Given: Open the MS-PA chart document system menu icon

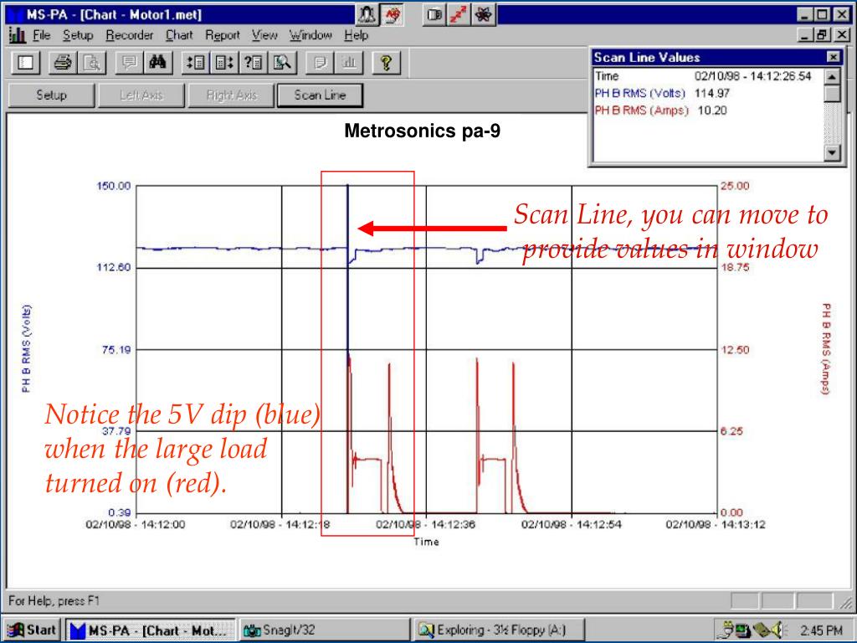Looking at the screenshot, I should [x=17, y=35].
